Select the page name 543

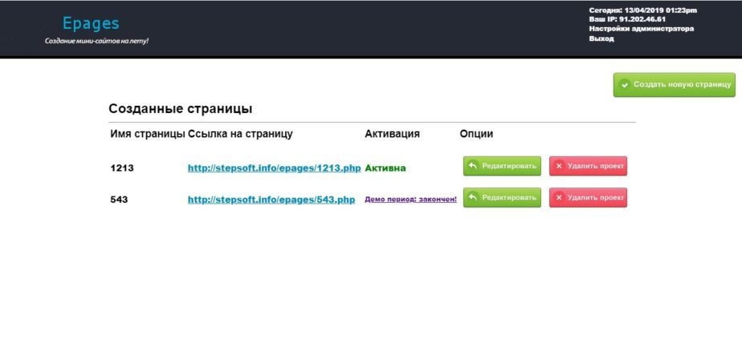pos(119,200)
